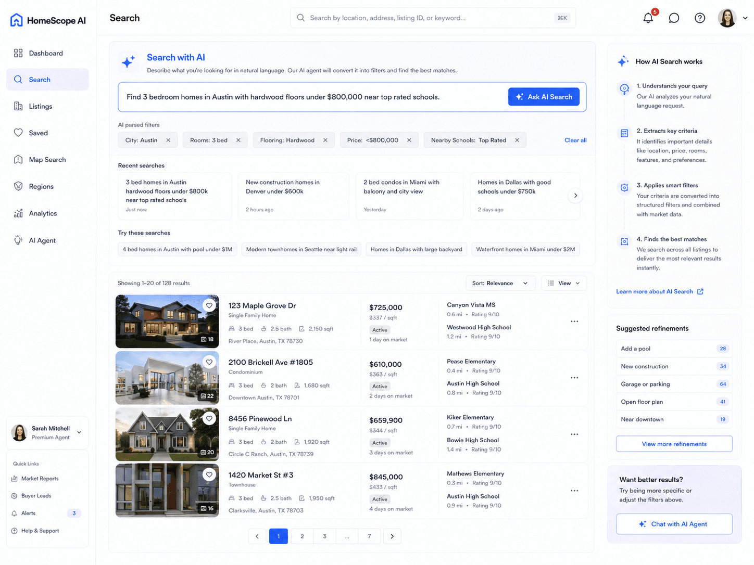Open Alerts quick link
This screenshot has width=754, height=565.
pyautogui.click(x=47, y=513)
